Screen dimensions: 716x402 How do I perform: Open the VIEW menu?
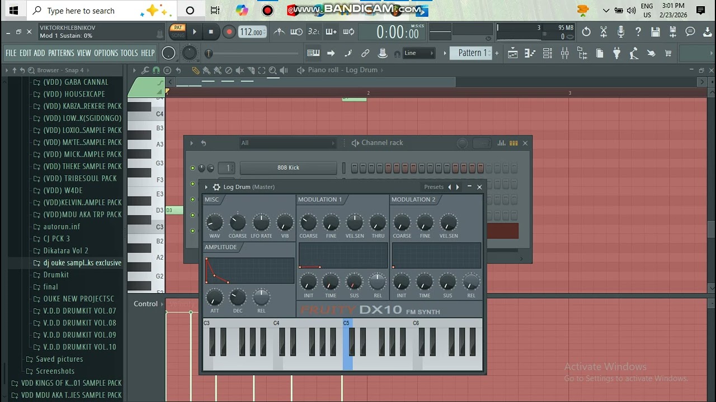(84, 53)
